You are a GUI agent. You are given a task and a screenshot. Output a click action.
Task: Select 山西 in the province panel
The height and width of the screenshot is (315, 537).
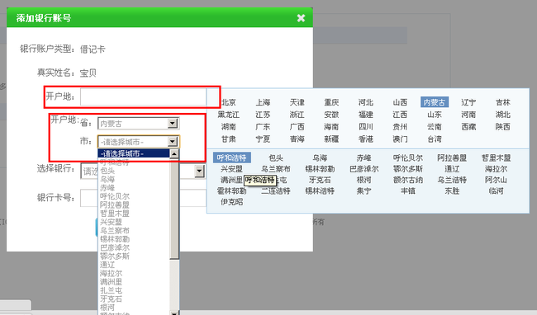pyautogui.click(x=400, y=102)
